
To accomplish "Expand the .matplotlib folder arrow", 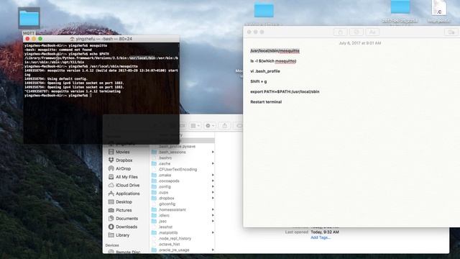I will [213, 232].
